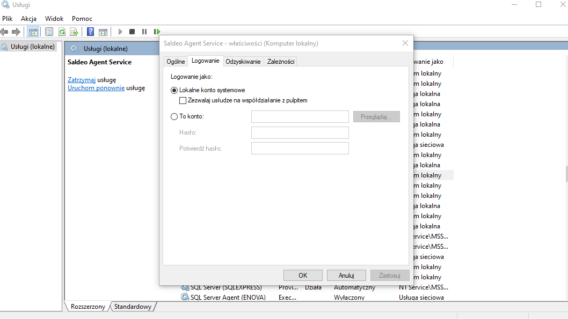Maximize the Usługi window
Image resolution: width=568 pixels, height=319 pixels.
click(538, 4)
